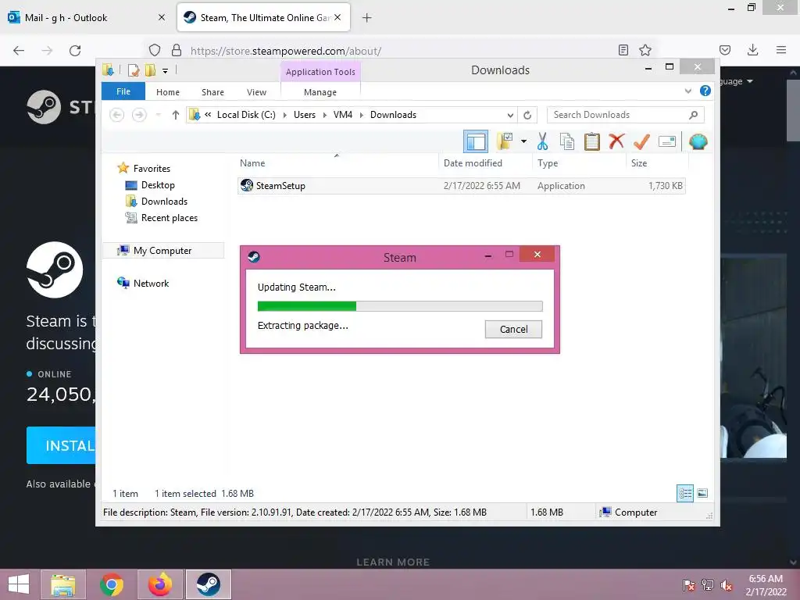Toggle the preview pane layout icon
The image size is (800, 600).
pyautogui.click(x=476, y=141)
